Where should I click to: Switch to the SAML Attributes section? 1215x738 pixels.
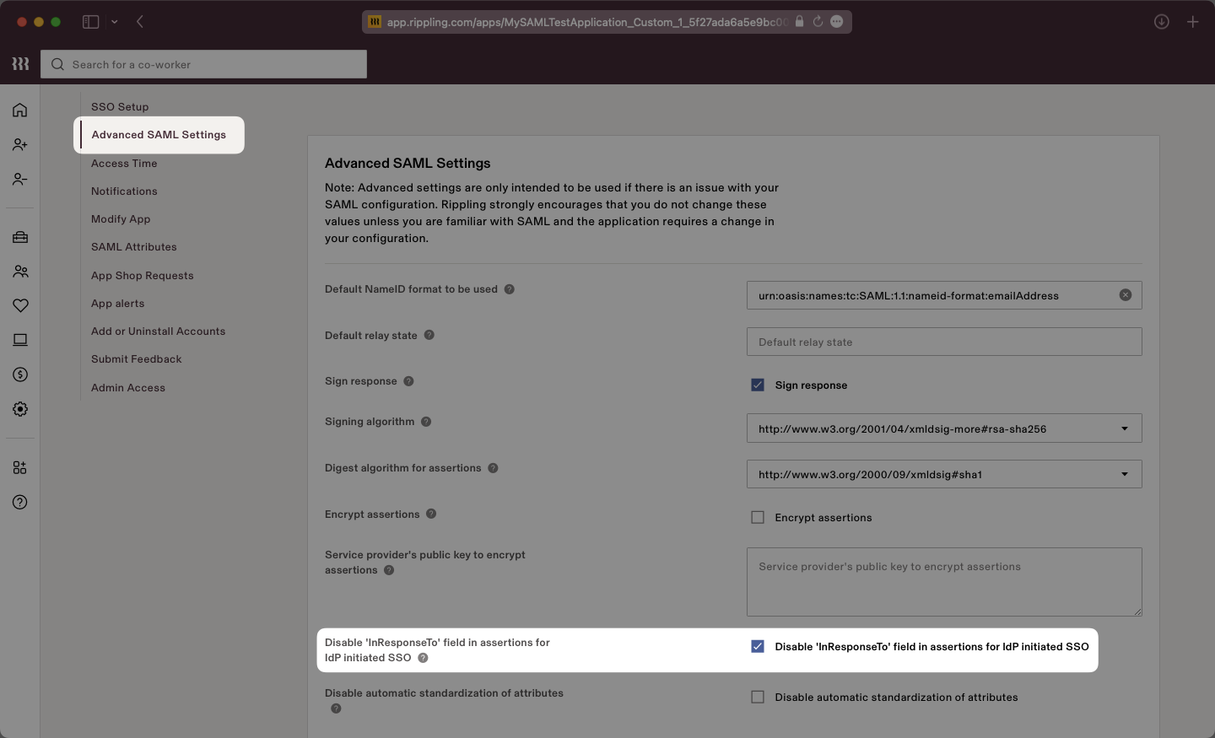pyautogui.click(x=133, y=246)
